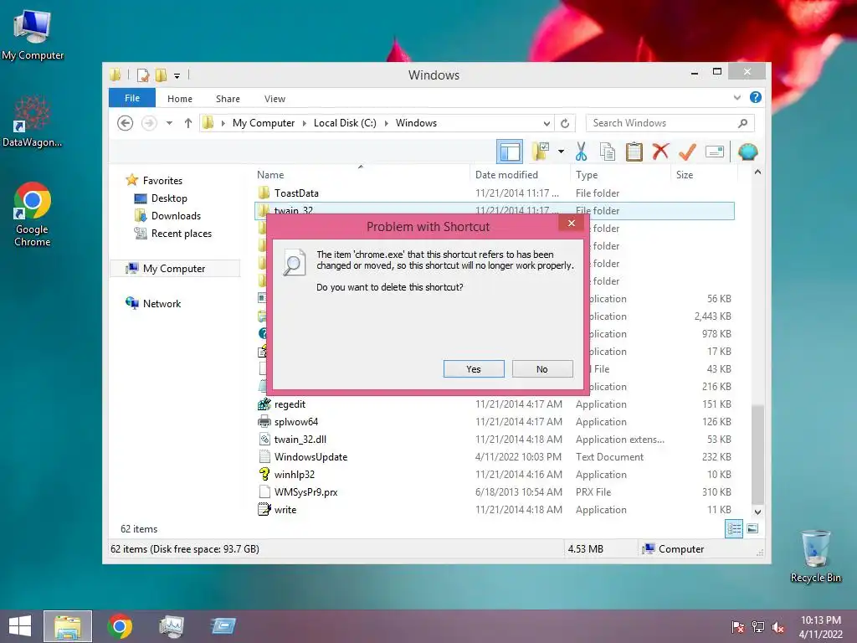Screen dimensions: 857x643
Task: Click the file list scroll down arrow
Action: (757, 512)
